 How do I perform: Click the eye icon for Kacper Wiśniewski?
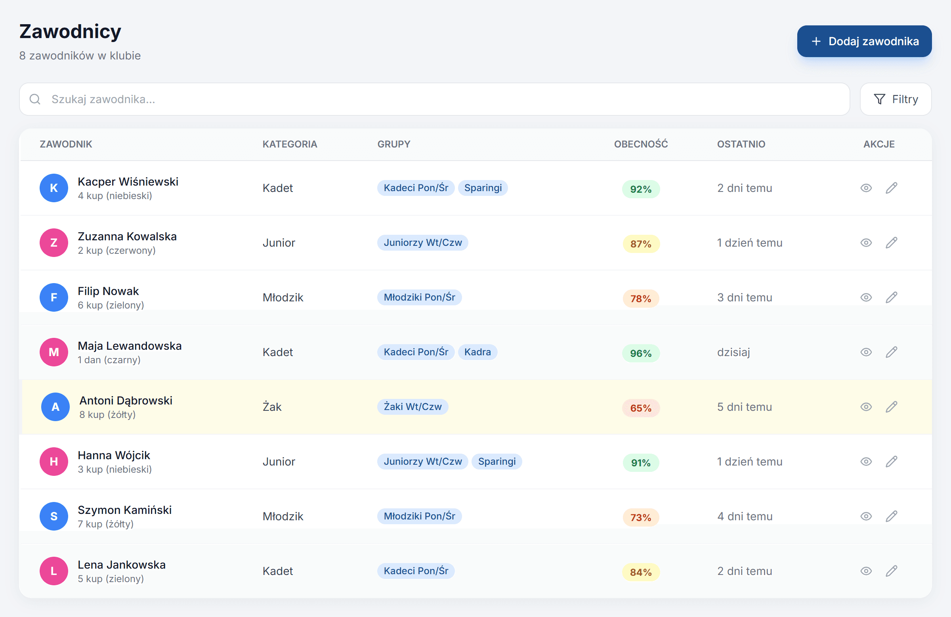[x=866, y=188]
